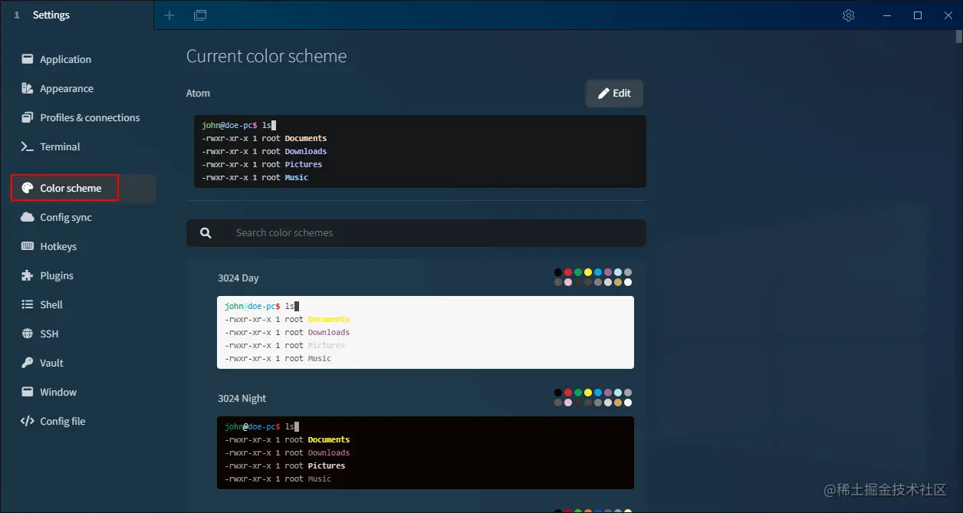Image resolution: width=963 pixels, height=513 pixels.
Task: Click the green swatch of 3024 Night
Action: tap(578, 393)
